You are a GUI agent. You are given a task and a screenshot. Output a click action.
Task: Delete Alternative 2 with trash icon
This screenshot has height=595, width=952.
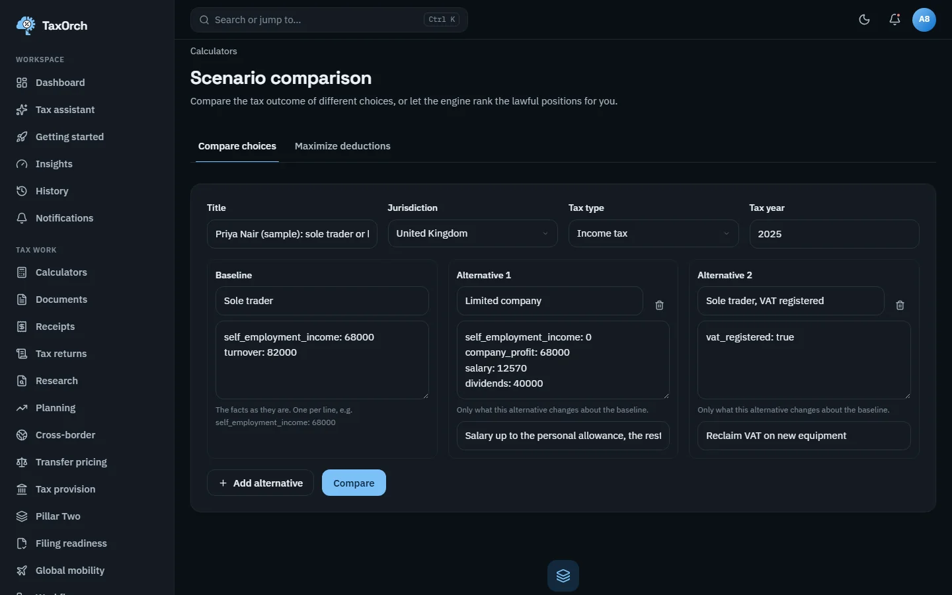900,305
